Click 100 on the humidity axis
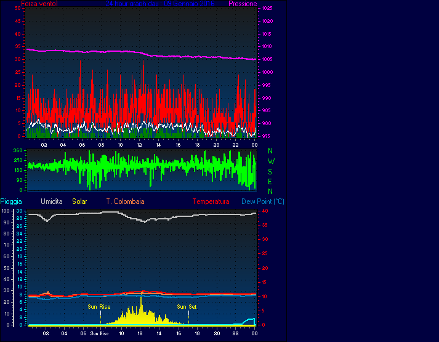This screenshot has width=439, height=342. pos(6,211)
